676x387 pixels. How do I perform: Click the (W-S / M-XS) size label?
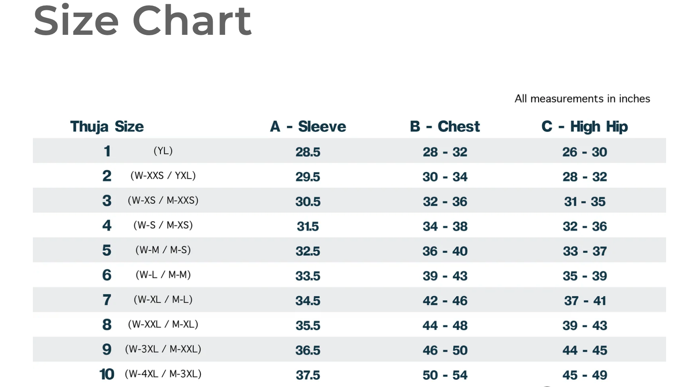[x=163, y=225]
